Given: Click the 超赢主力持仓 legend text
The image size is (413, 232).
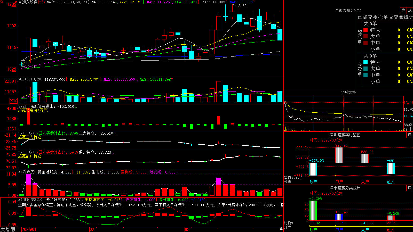Looking at the screenshot, I should point(30,137).
